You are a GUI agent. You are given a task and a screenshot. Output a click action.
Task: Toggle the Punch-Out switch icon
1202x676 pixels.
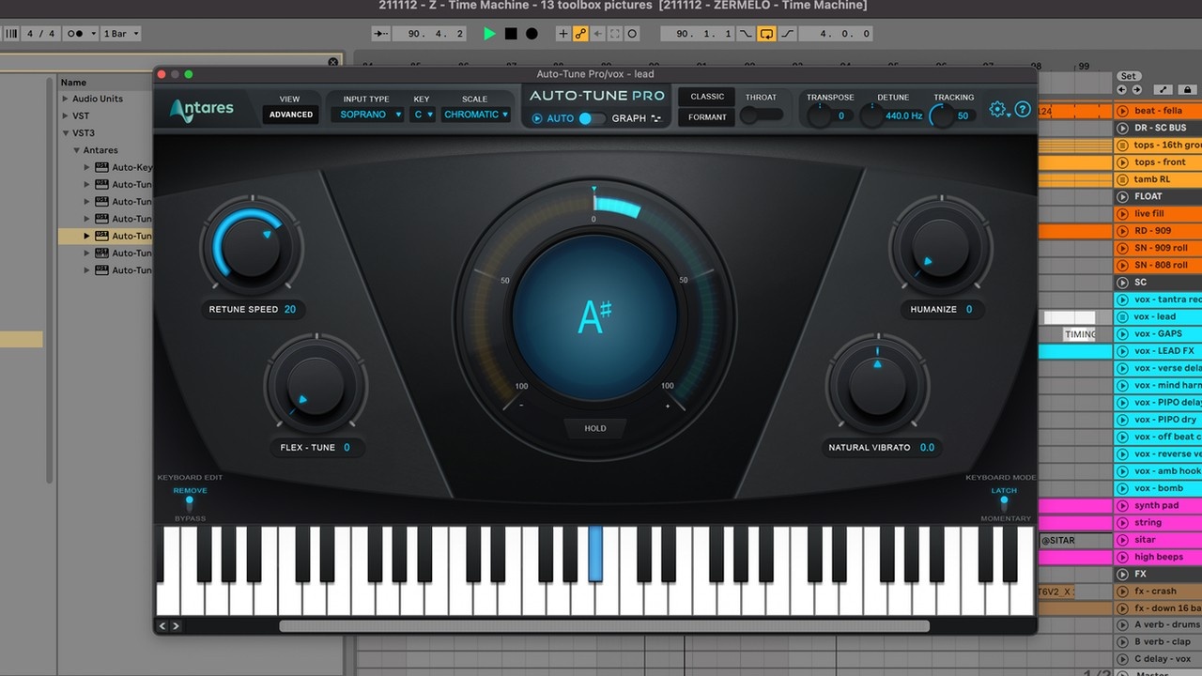[x=787, y=34]
